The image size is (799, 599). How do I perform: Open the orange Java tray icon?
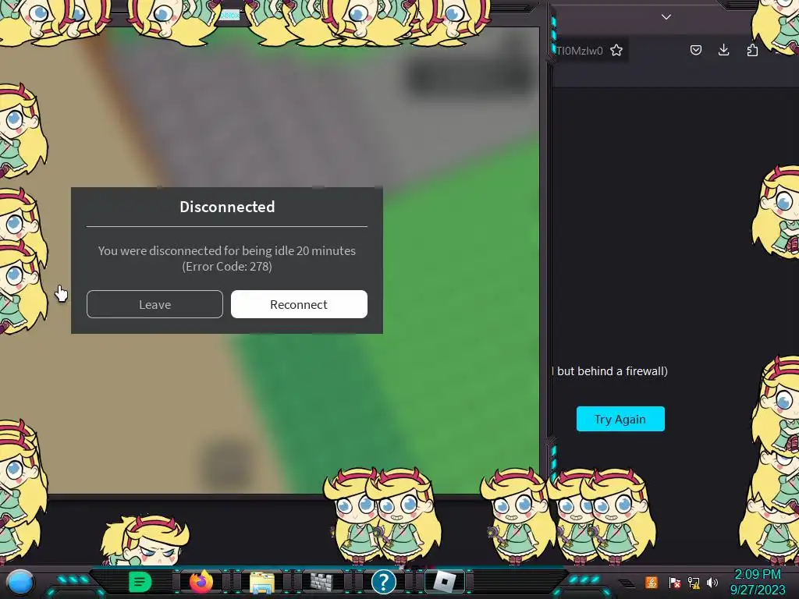tap(651, 582)
